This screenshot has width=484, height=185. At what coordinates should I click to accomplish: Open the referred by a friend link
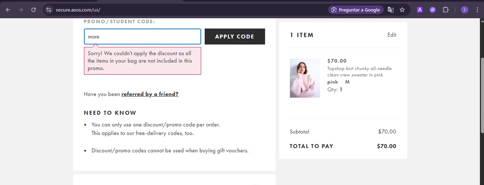(150, 94)
